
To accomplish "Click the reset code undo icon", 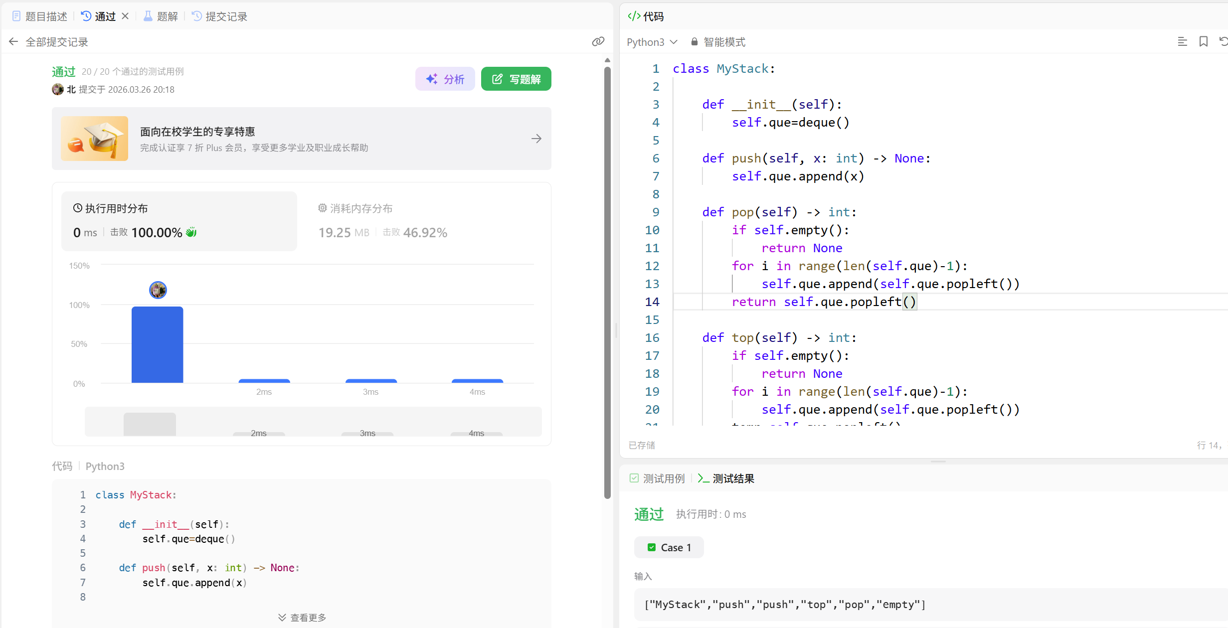I will [x=1223, y=42].
